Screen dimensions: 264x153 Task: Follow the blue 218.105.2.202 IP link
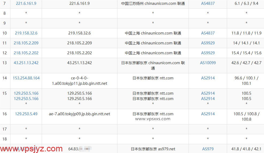pos(26,53)
